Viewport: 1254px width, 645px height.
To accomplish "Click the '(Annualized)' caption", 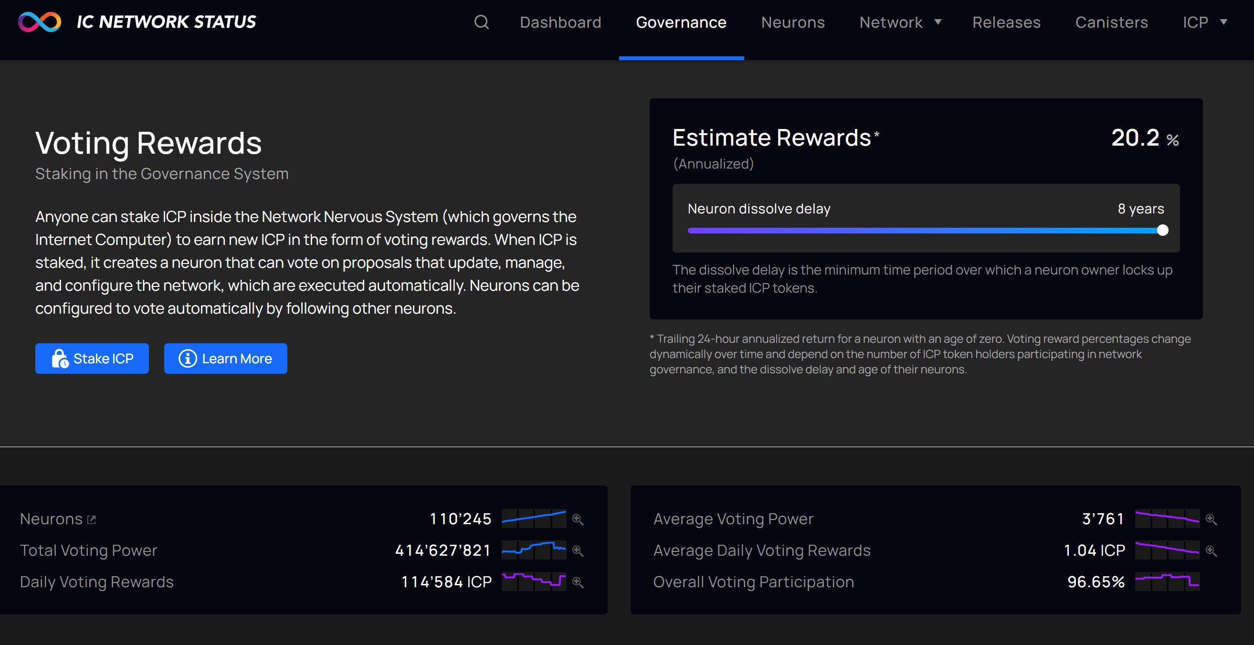I will point(713,164).
